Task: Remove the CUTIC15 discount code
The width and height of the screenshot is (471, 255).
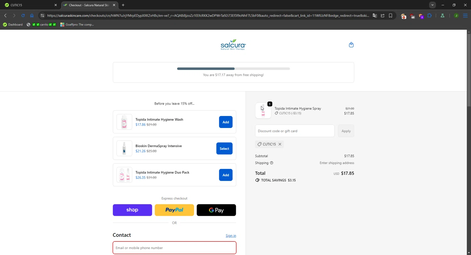Action: tap(280, 144)
